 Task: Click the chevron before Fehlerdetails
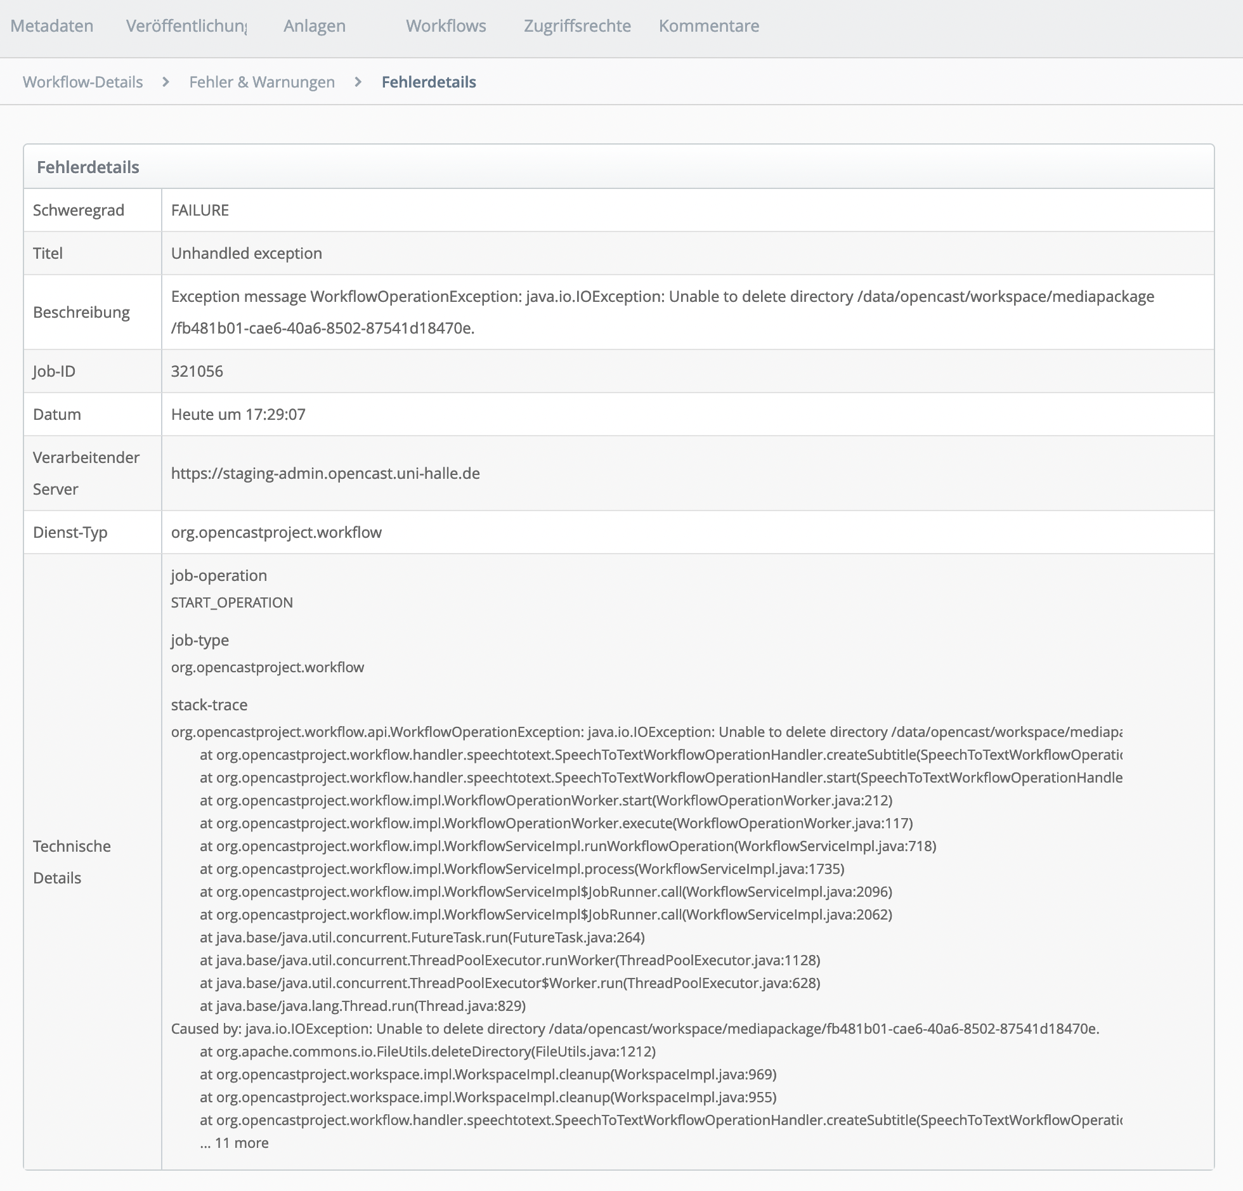pos(358,82)
